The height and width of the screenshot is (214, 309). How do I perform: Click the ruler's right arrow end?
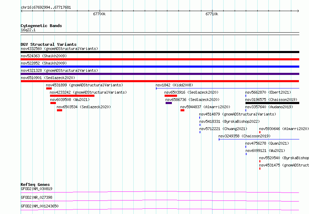coord(298,11)
